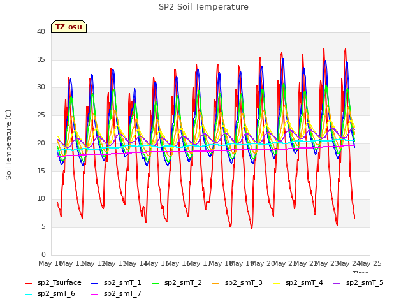Click the purple sp2_smT_5 legend swatch
This screenshot has height=306, width=408.
pos(337,283)
